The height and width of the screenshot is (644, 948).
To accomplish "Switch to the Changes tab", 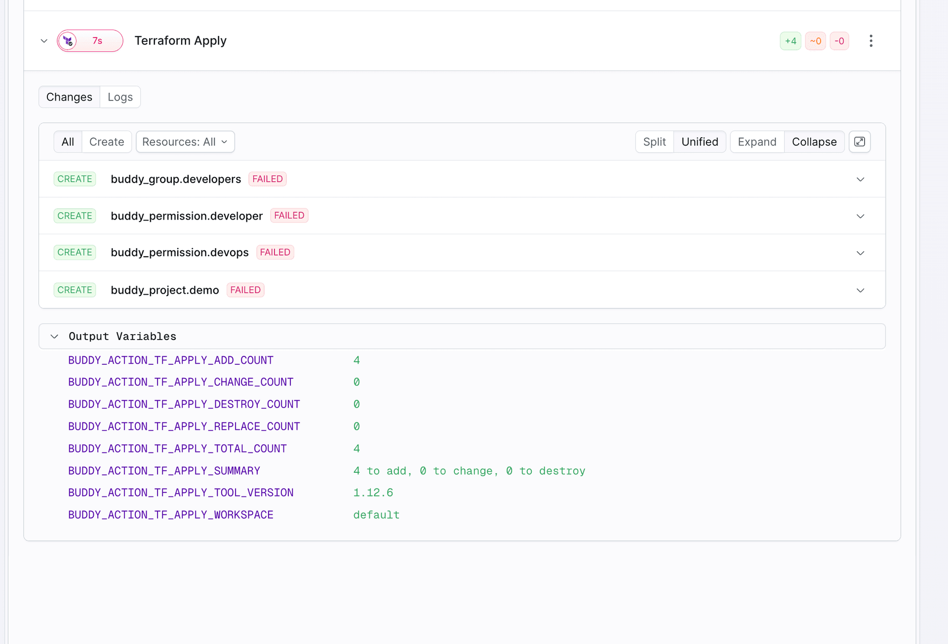I will coord(69,97).
